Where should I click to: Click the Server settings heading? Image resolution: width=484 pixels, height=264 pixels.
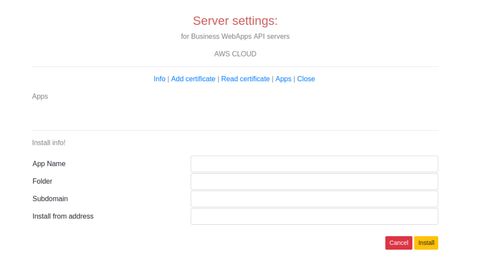[x=235, y=21]
